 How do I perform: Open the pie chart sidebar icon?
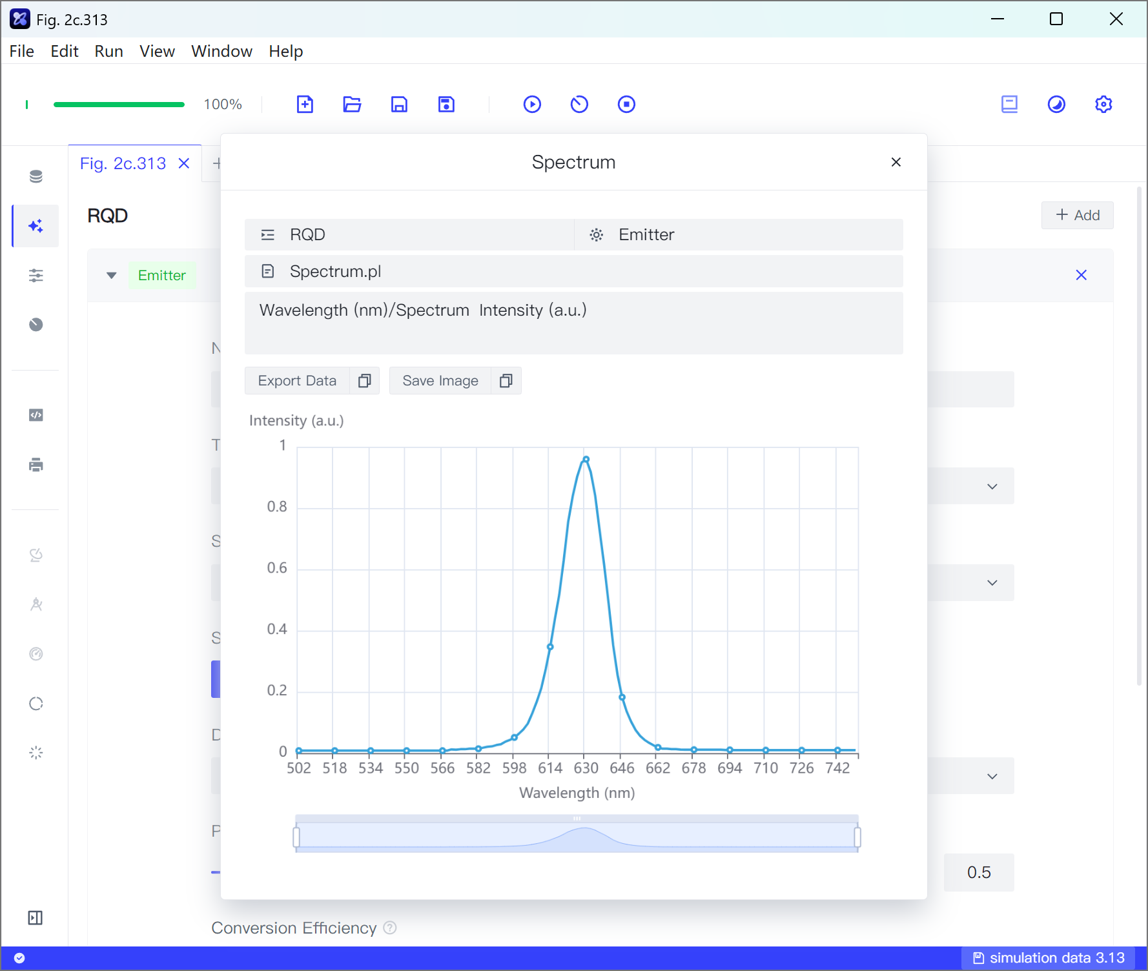click(36, 325)
